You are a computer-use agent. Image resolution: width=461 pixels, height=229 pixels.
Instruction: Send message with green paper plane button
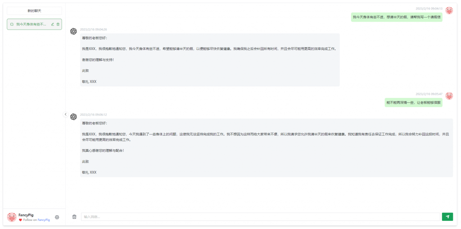[x=447, y=217]
